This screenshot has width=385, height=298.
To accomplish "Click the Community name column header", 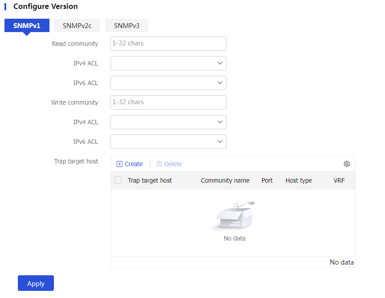I will (225, 180).
